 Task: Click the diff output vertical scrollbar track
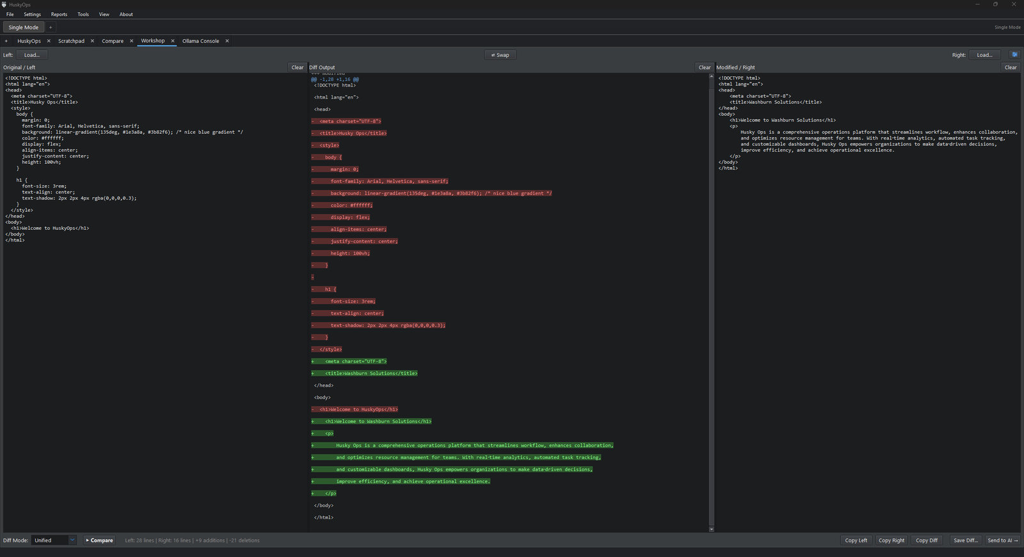click(711, 303)
